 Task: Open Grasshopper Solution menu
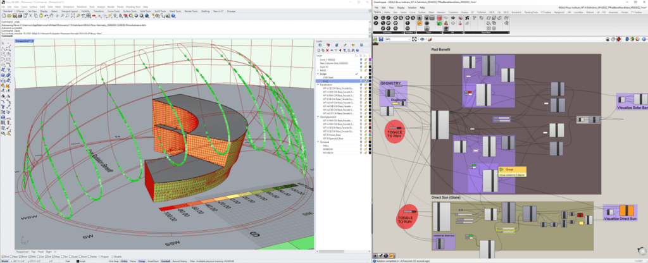412,8
